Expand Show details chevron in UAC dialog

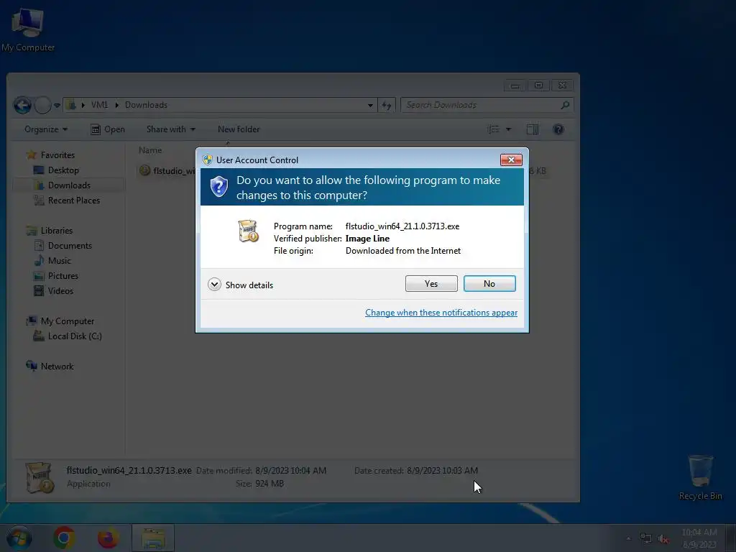click(214, 285)
